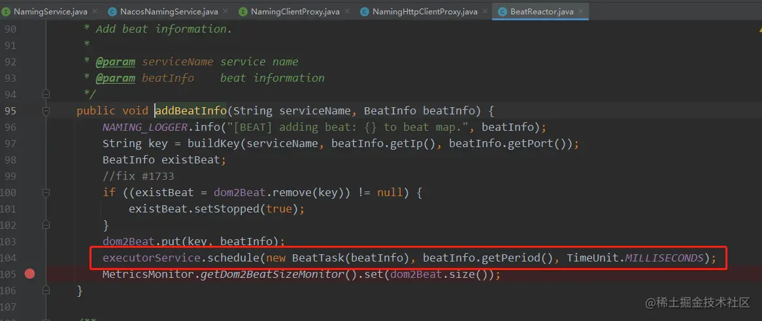Click the remove call on line 100
The height and width of the screenshot is (321, 762).
point(292,193)
